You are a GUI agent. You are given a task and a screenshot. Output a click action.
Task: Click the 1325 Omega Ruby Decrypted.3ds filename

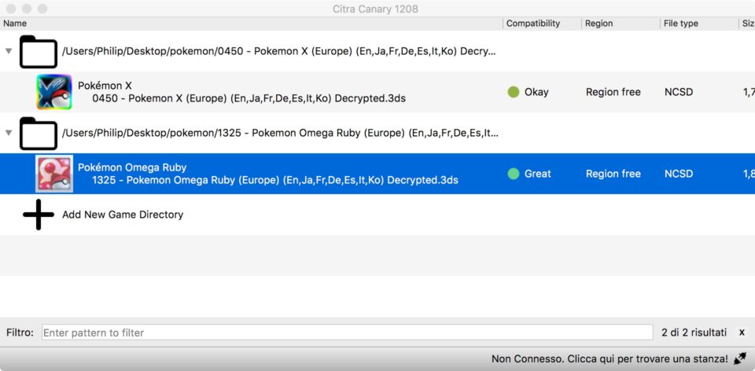click(x=275, y=181)
